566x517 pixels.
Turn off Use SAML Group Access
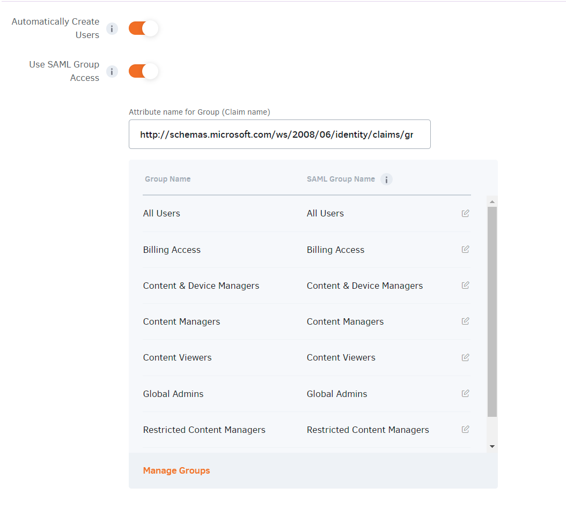[x=143, y=71]
